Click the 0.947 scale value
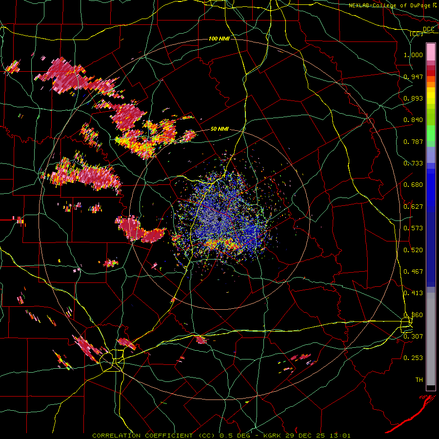The height and width of the screenshot is (439, 439). 413,77
